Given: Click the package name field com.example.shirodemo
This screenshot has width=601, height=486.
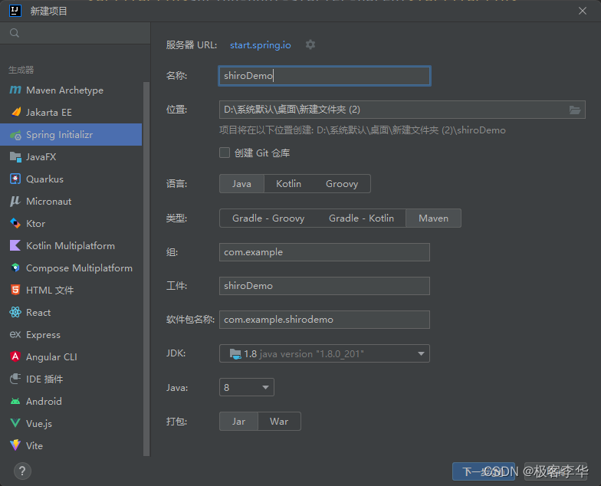Looking at the screenshot, I should click(x=325, y=320).
